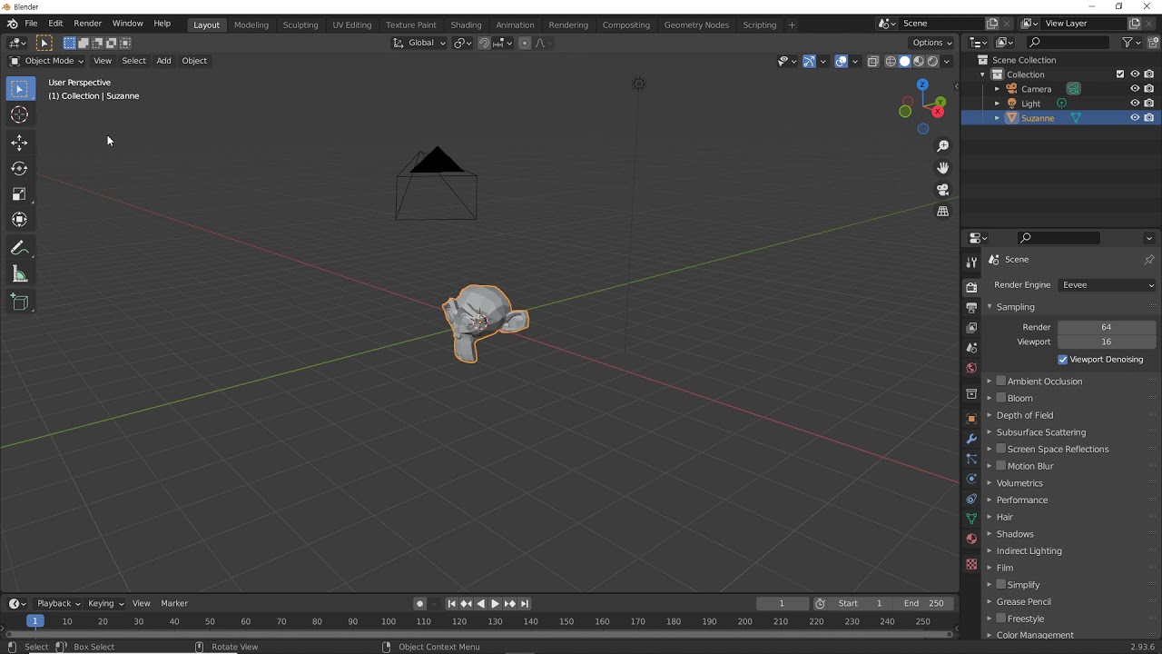
Task: Hide the Camera in viewport via eye icon
Action: [x=1135, y=89]
